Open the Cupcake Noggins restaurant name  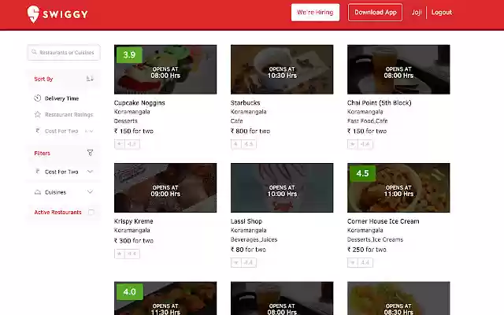[139, 103]
